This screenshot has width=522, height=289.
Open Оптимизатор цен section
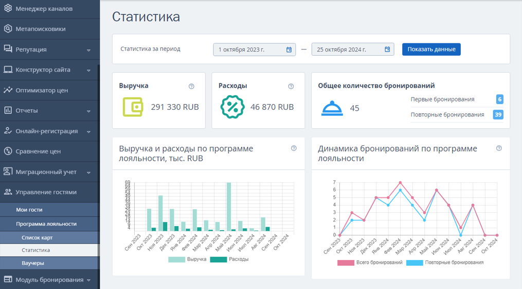[x=49, y=90]
